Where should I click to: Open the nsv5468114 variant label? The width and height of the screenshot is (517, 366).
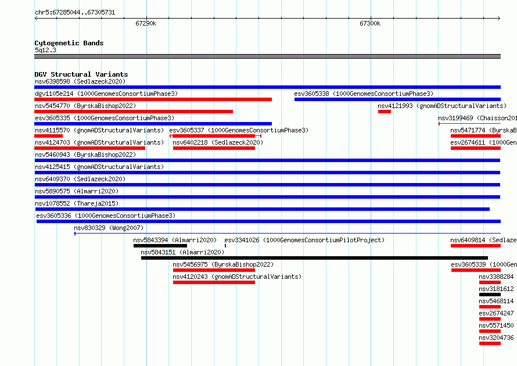pyautogui.click(x=496, y=301)
